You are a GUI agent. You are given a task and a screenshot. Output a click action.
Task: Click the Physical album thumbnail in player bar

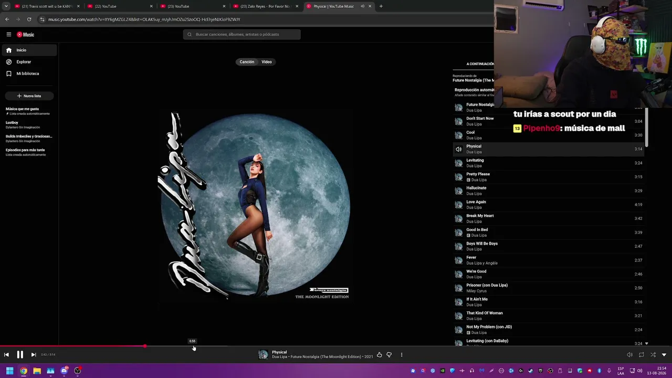pos(263,355)
